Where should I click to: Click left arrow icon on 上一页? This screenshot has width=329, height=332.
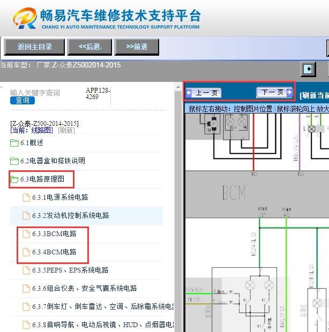click(189, 93)
